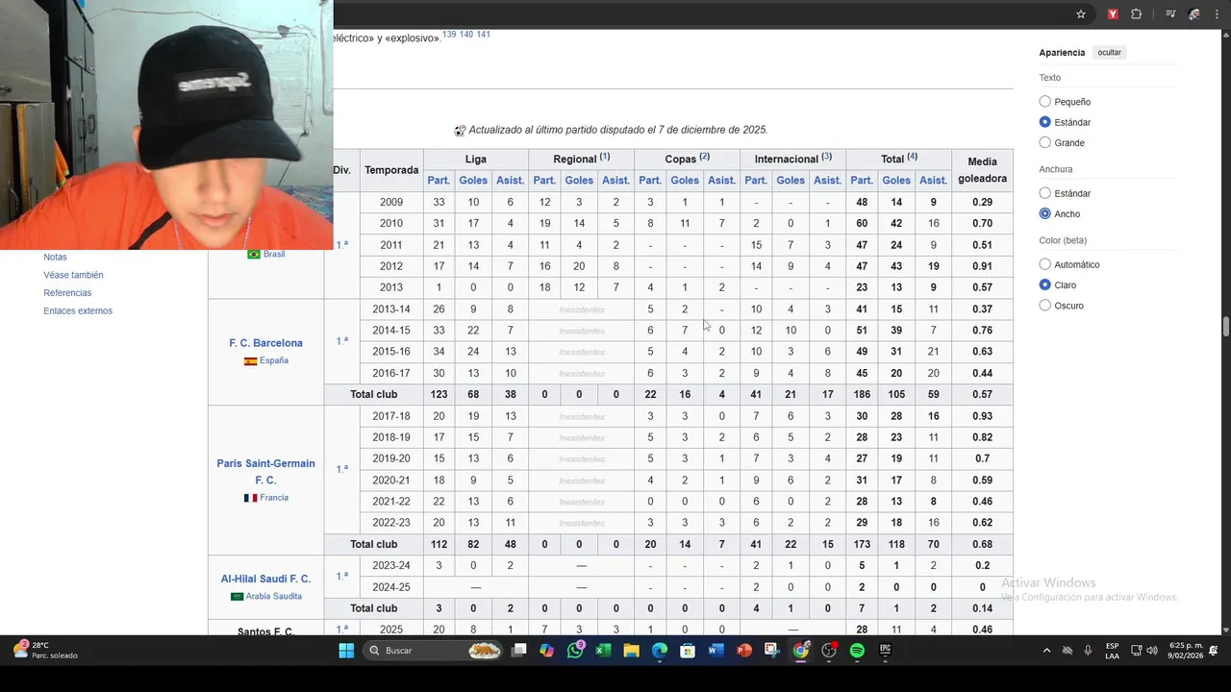Open Spotify from the taskbar
Viewport: 1231px width, 692px height.
pos(857,651)
